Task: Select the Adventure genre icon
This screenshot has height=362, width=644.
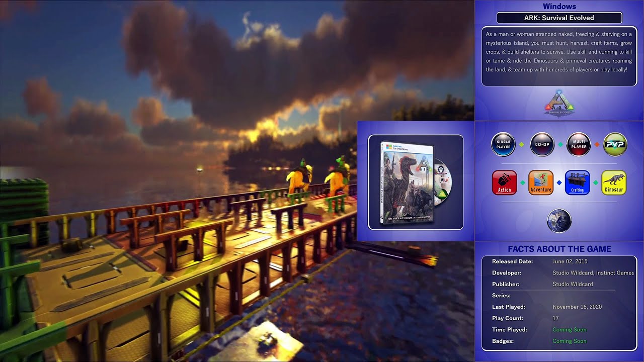Action: (541, 183)
